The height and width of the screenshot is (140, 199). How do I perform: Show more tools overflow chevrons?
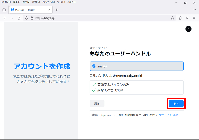[187, 18]
